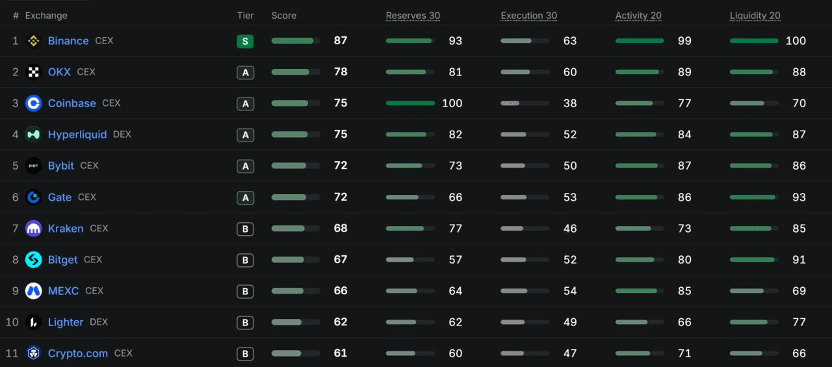The height and width of the screenshot is (367, 832).
Task: Select Crypto.com's score value 61
Action: [341, 353]
